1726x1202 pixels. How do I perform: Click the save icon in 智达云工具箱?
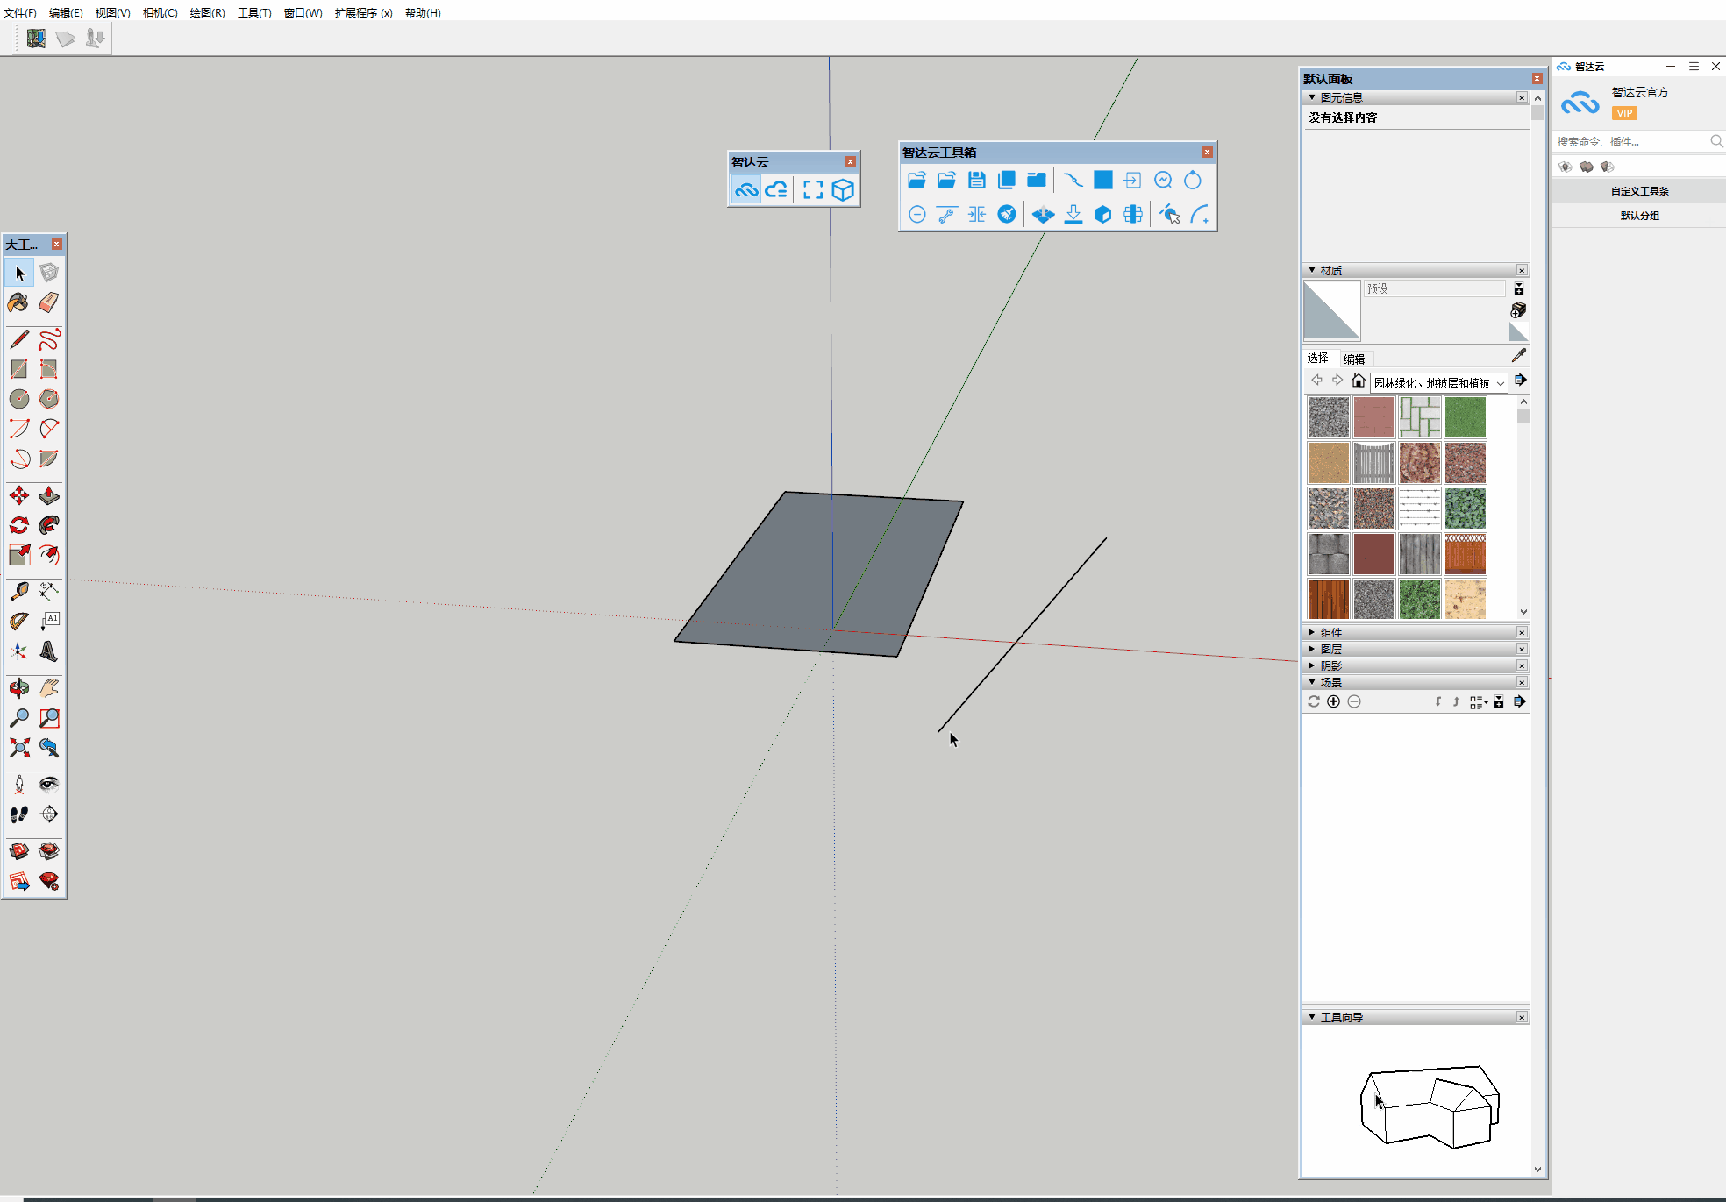coord(976,181)
